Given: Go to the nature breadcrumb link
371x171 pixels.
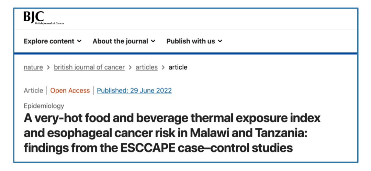Looking at the screenshot, I should [33, 67].
